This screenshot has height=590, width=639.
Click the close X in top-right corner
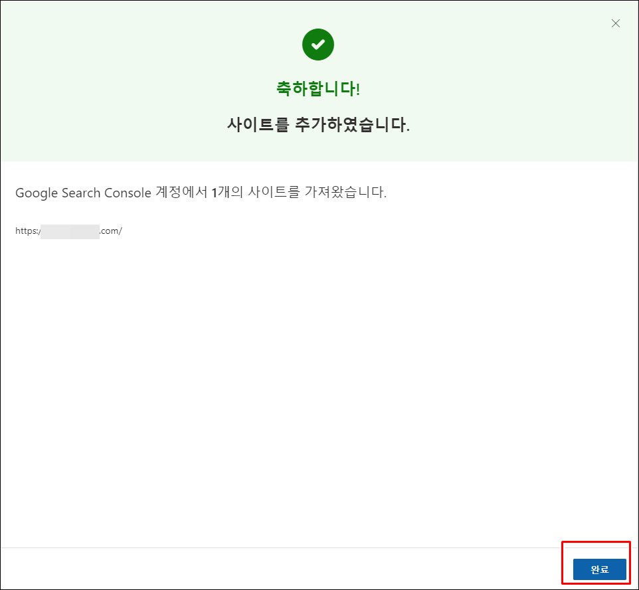(x=615, y=23)
